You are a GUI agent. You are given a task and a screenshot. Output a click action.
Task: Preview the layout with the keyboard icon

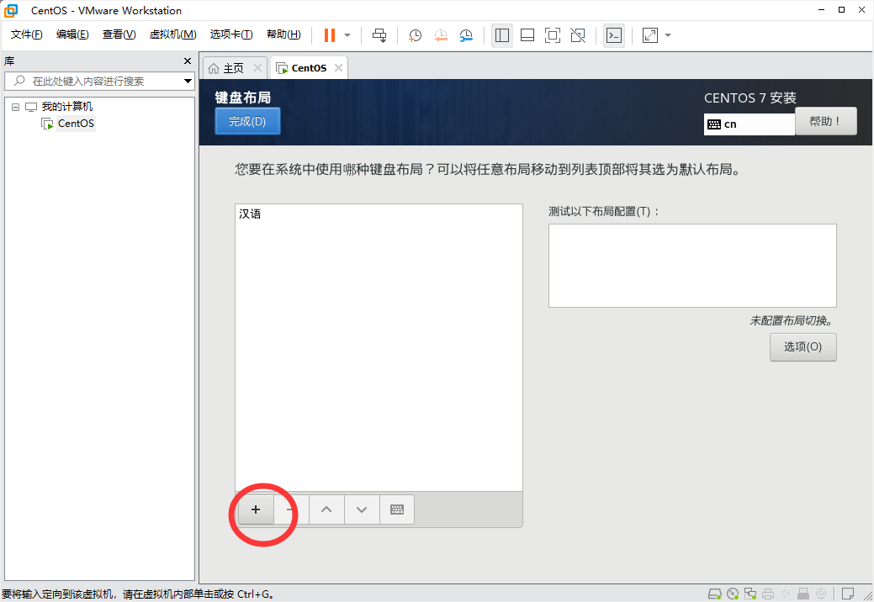tap(397, 510)
